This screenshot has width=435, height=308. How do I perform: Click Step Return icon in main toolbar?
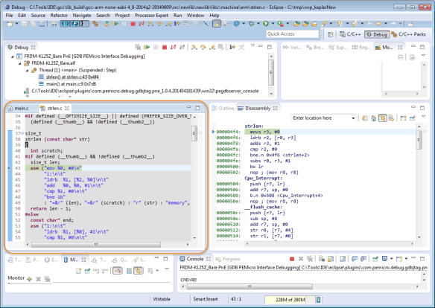(168, 24)
